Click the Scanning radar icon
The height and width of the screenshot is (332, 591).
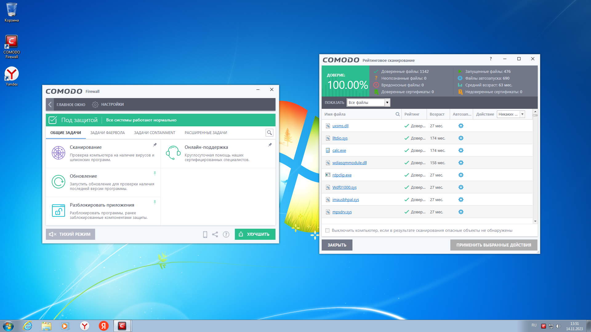[x=58, y=153]
